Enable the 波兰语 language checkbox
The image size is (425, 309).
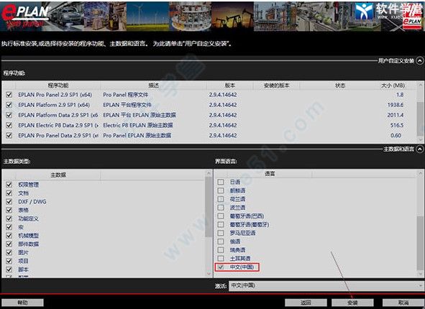[221, 208]
